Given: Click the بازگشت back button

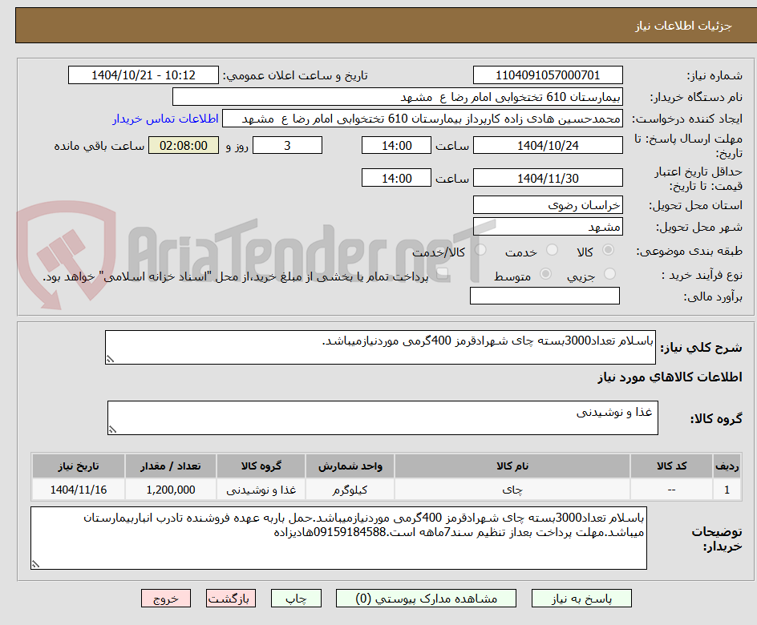Looking at the screenshot, I should tap(231, 599).
